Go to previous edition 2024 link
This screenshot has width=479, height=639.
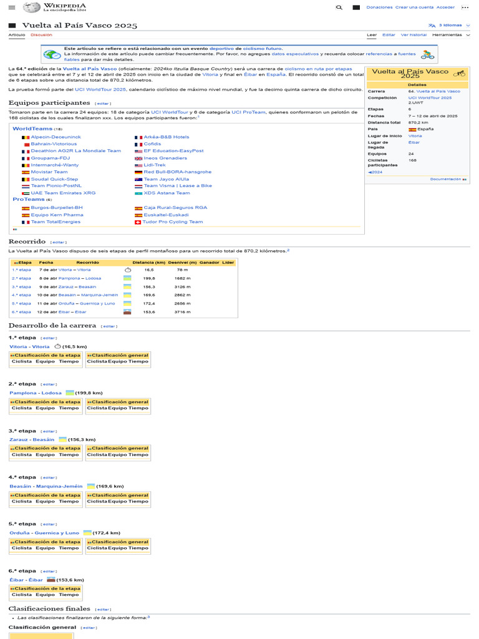(x=375, y=172)
